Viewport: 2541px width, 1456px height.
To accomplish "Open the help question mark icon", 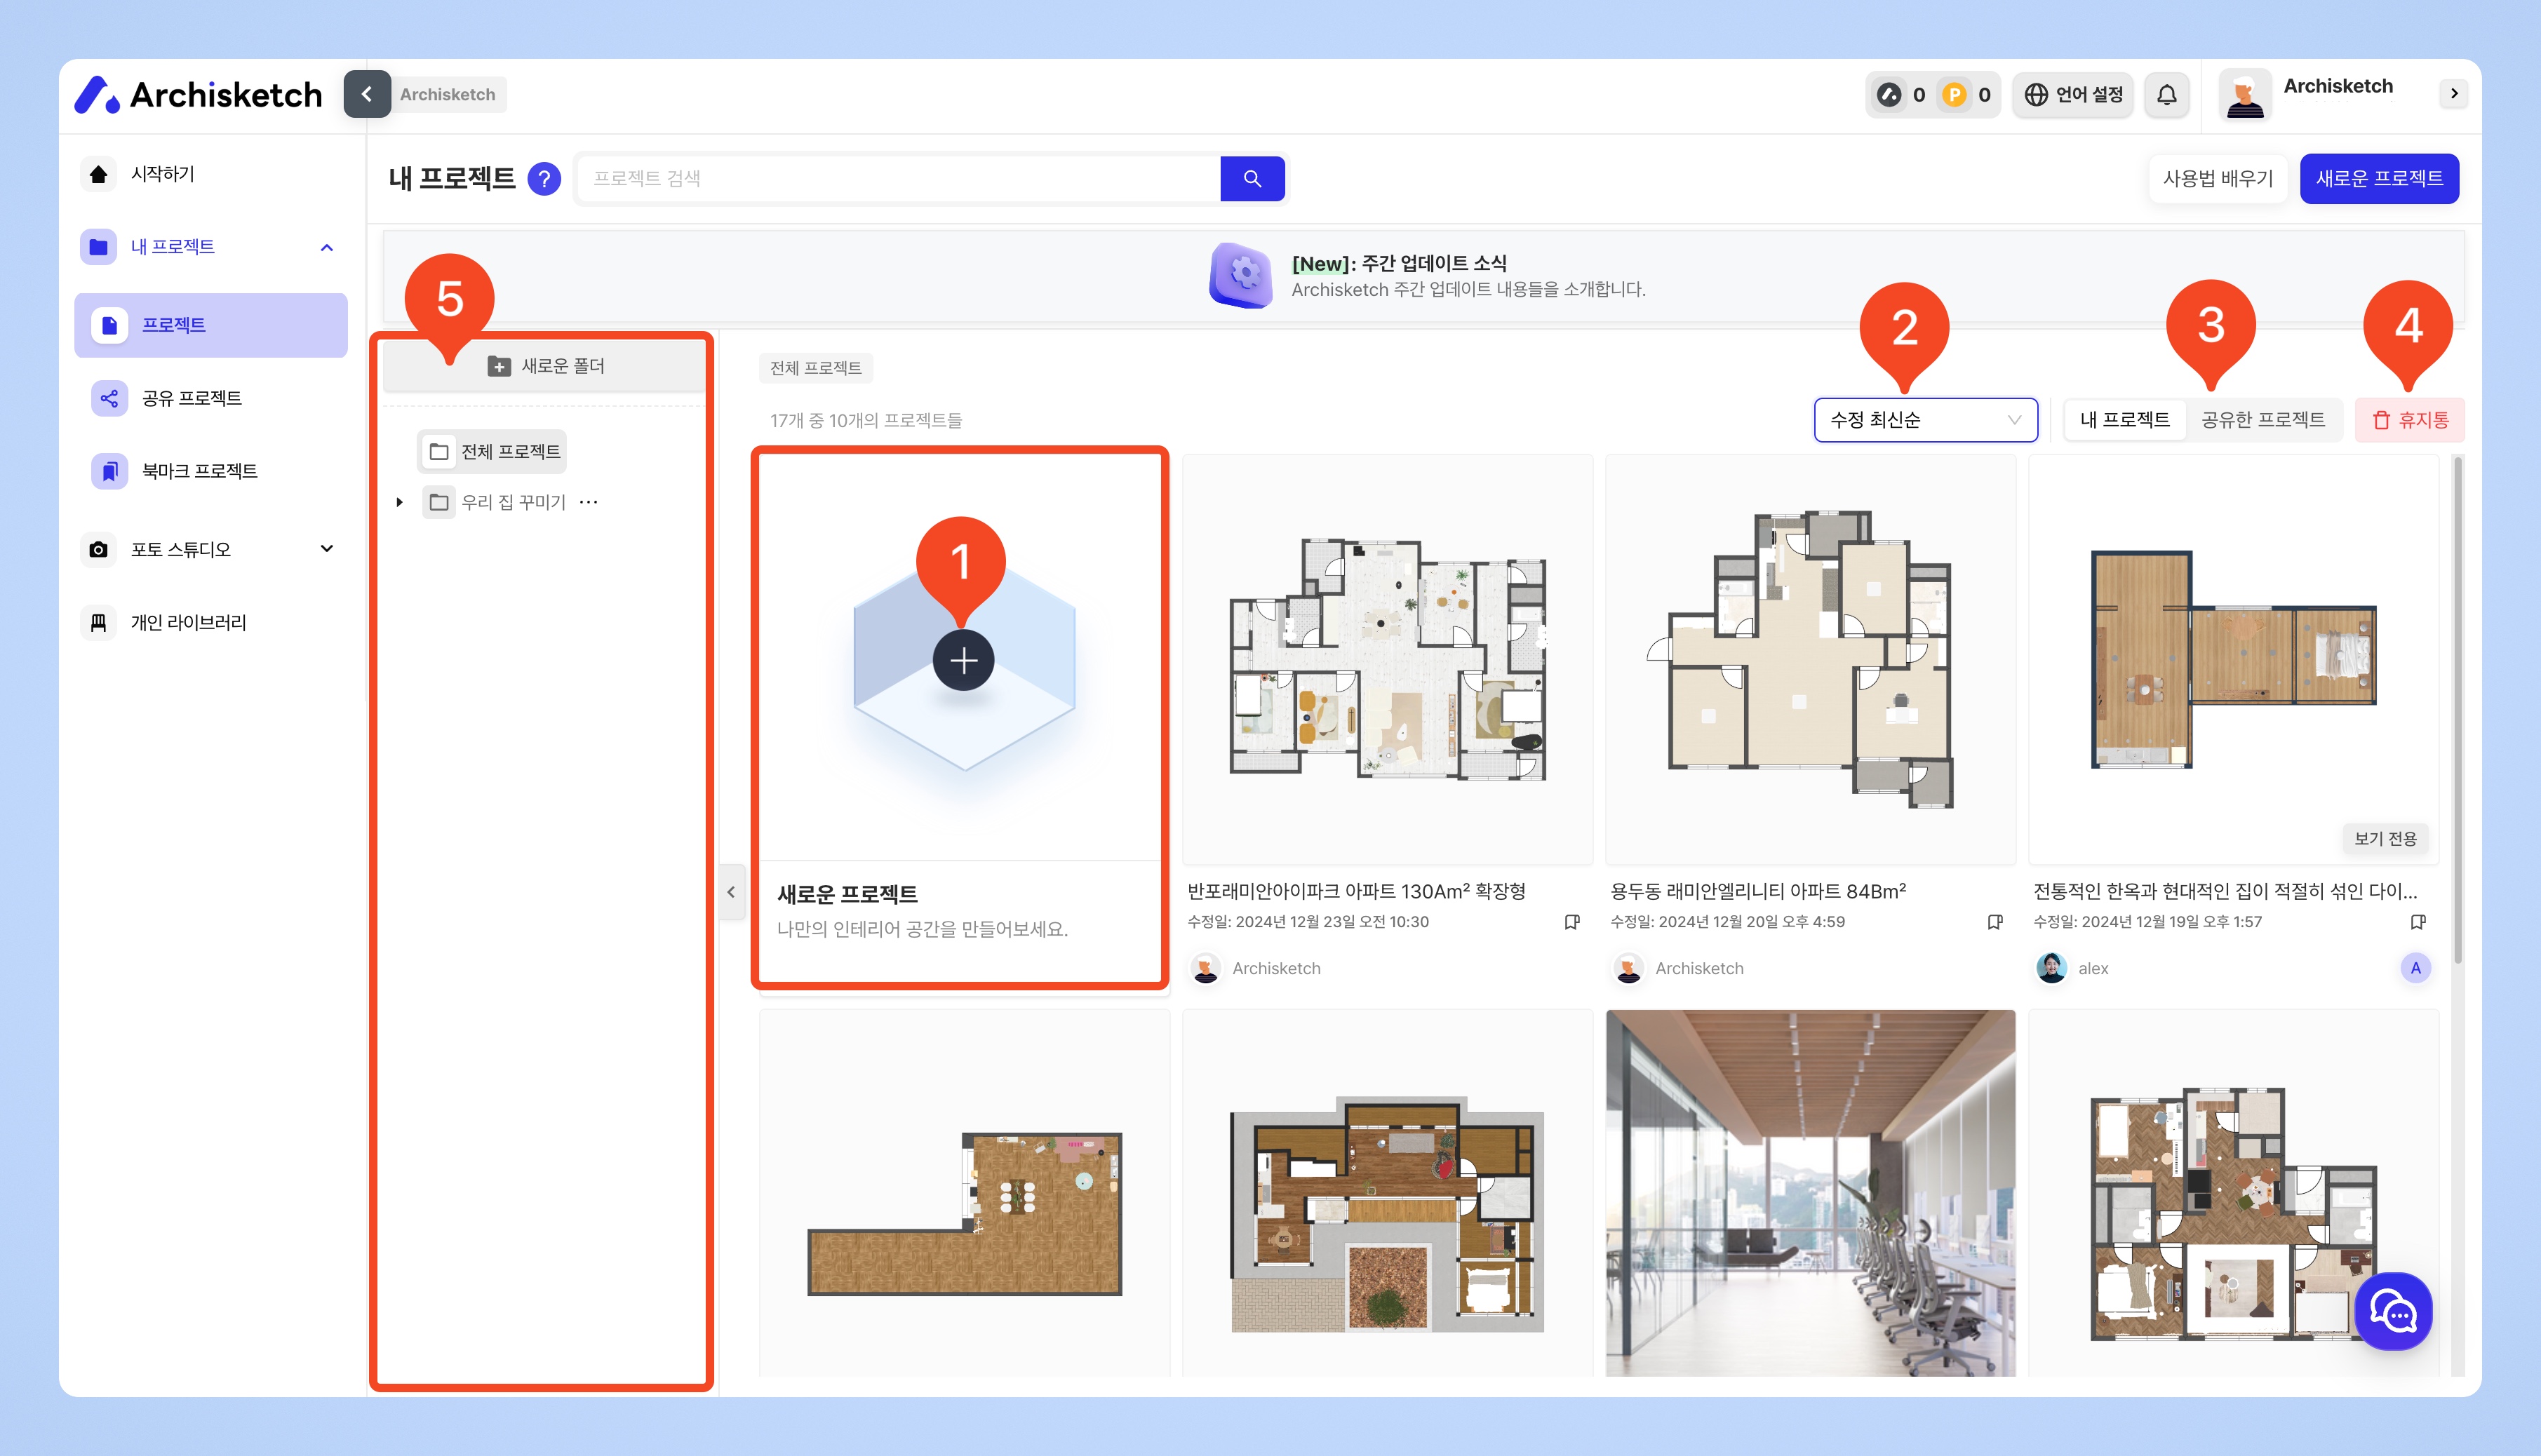I will [x=544, y=179].
